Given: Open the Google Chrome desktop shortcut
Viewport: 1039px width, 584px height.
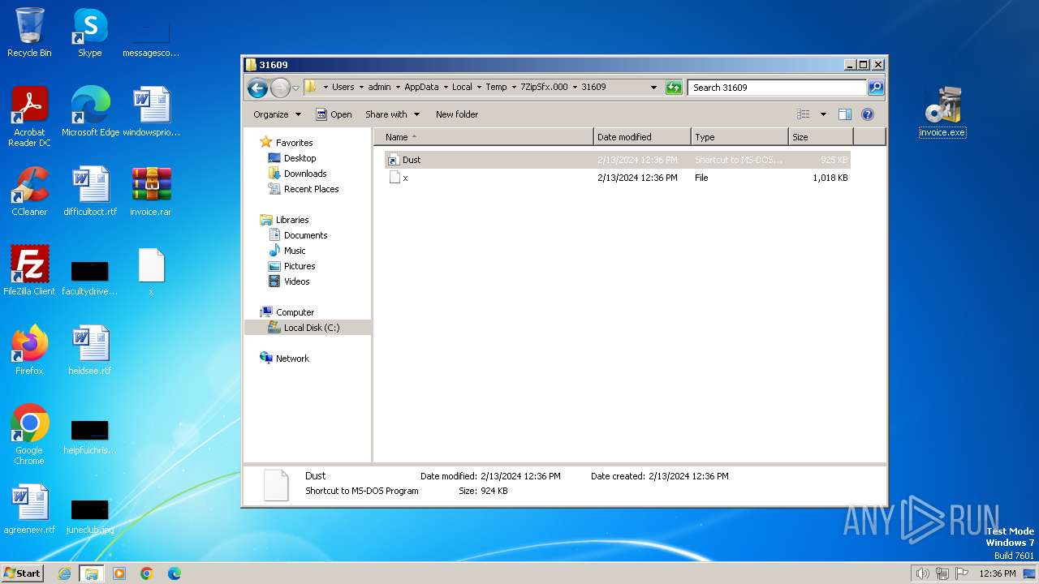Looking at the screenshot, I should coord(29,434).
